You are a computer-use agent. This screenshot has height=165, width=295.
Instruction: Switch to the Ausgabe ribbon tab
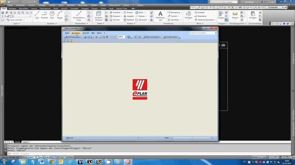[x=85, y=8]
